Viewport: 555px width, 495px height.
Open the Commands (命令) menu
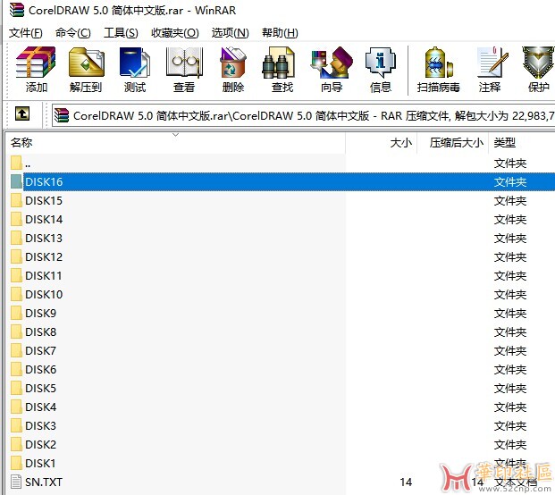point(73,33)
